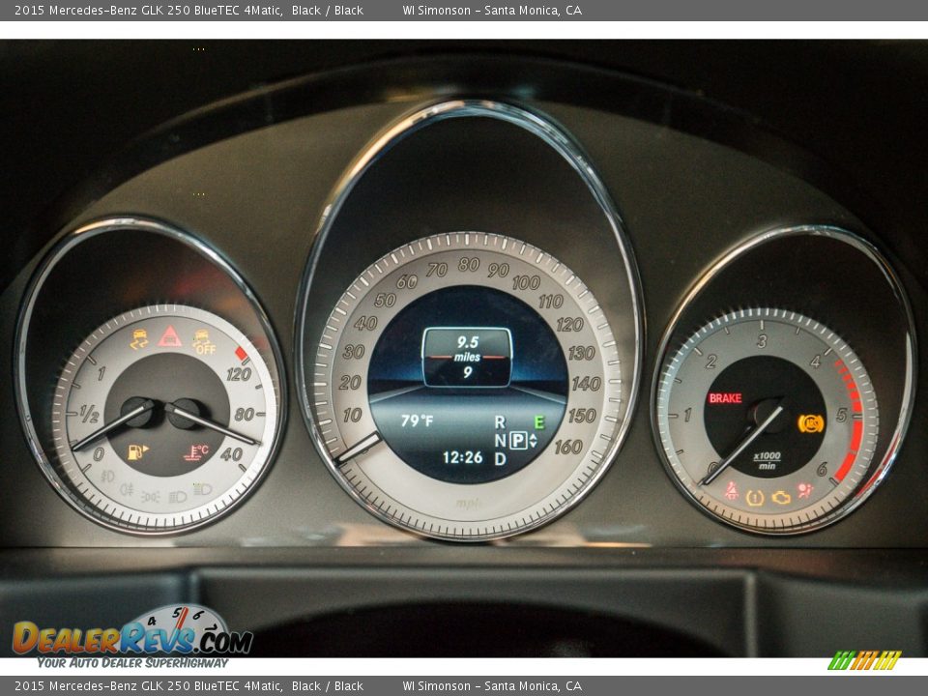
Task: Click the yellow ABS warning icon
Action: (810, 422)
